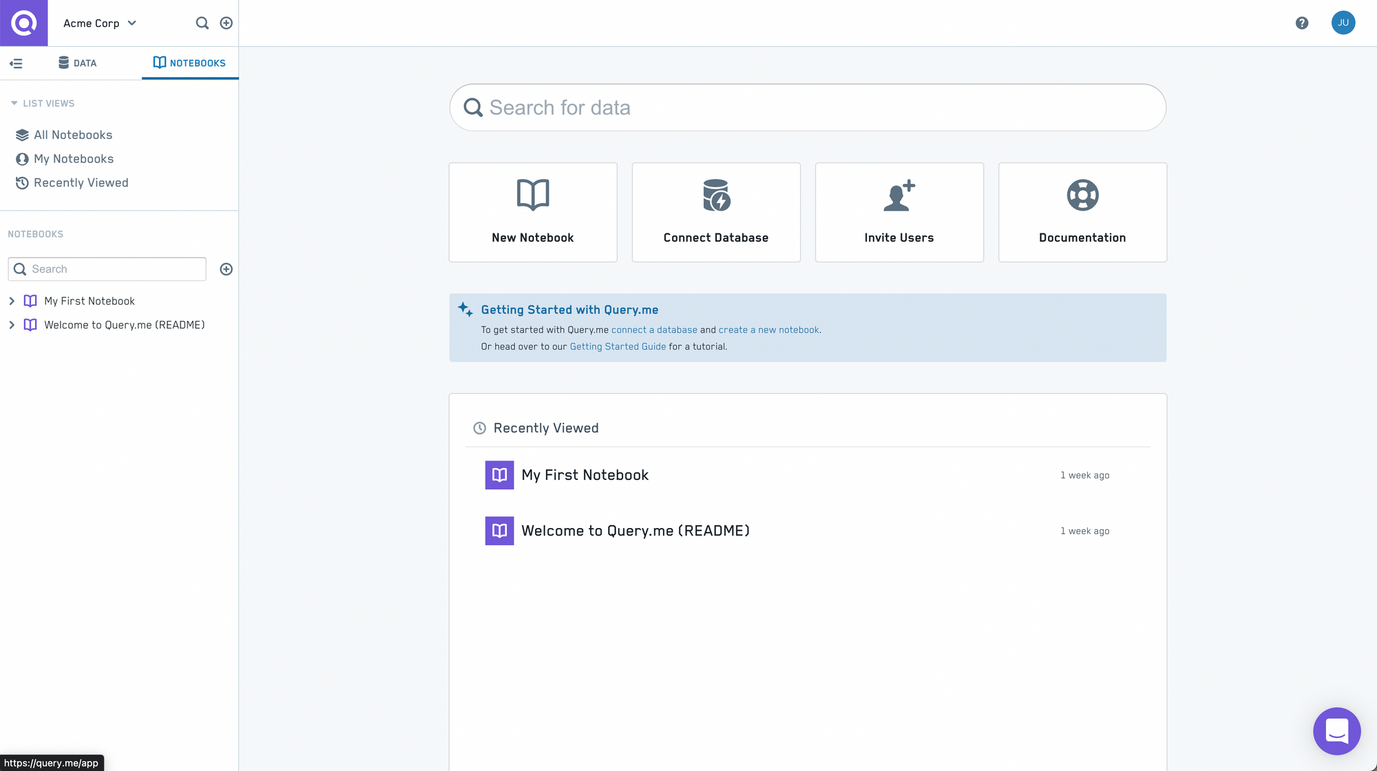Screen dimensions: 1377x771
Task: Add a notebook via sidebar plus icon
Action: [226, 269]
